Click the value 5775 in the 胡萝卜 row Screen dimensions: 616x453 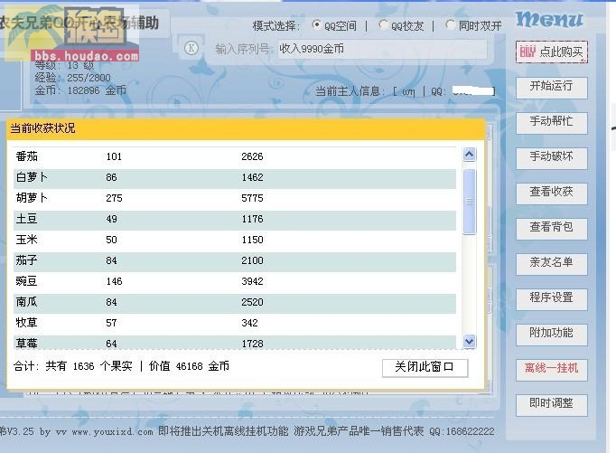click(252, 198)
